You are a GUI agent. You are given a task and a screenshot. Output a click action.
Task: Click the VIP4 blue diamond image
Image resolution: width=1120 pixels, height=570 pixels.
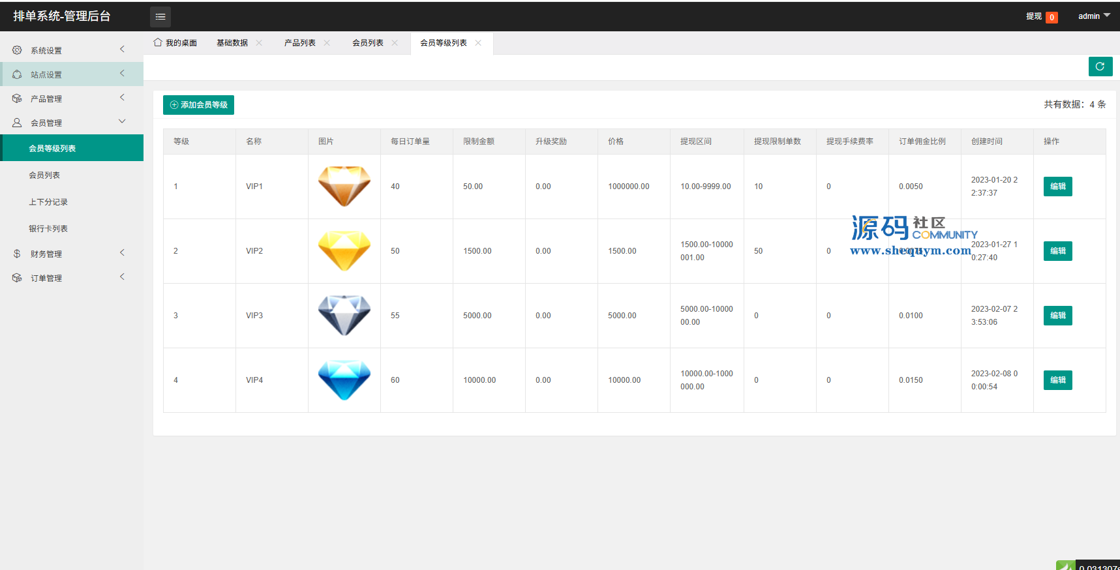(x=344, y=380)
